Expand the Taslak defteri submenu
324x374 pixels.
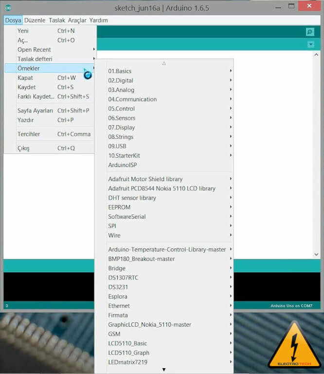coord(49,59)
